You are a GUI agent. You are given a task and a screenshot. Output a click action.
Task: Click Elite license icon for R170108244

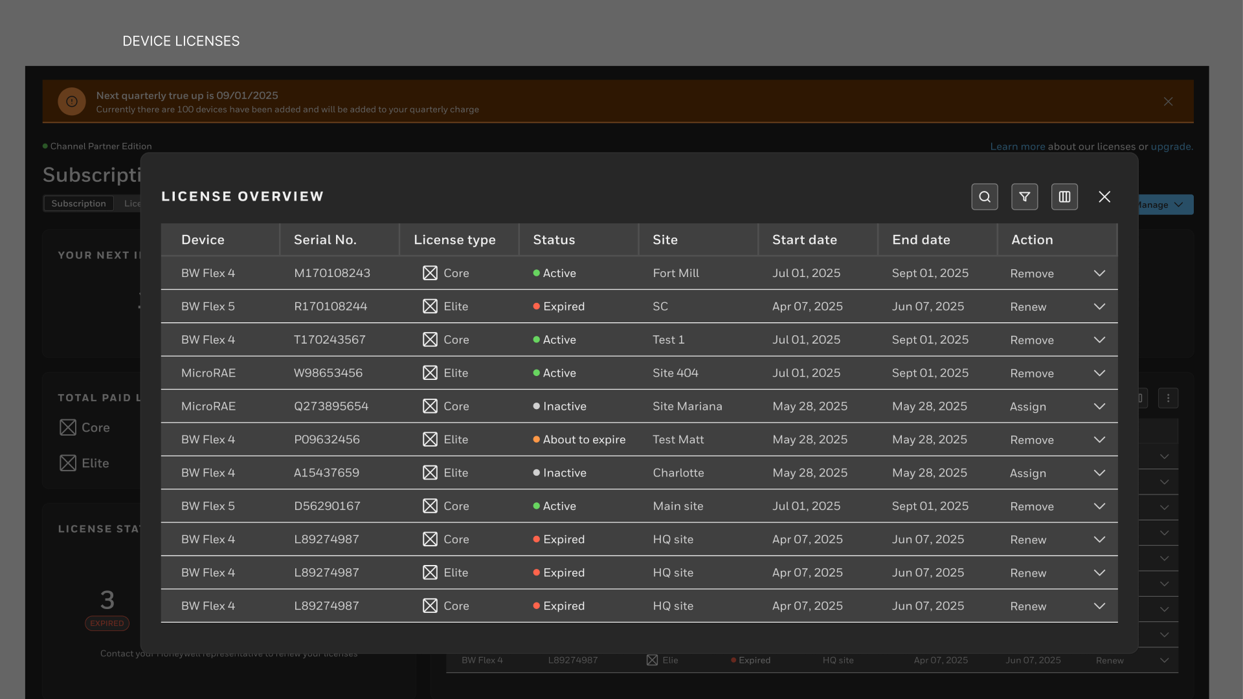point(430,307)
